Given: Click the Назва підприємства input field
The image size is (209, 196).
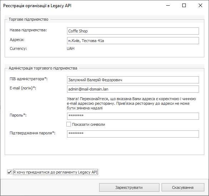Looking at the screenshot, I should (x=133, y=31).
